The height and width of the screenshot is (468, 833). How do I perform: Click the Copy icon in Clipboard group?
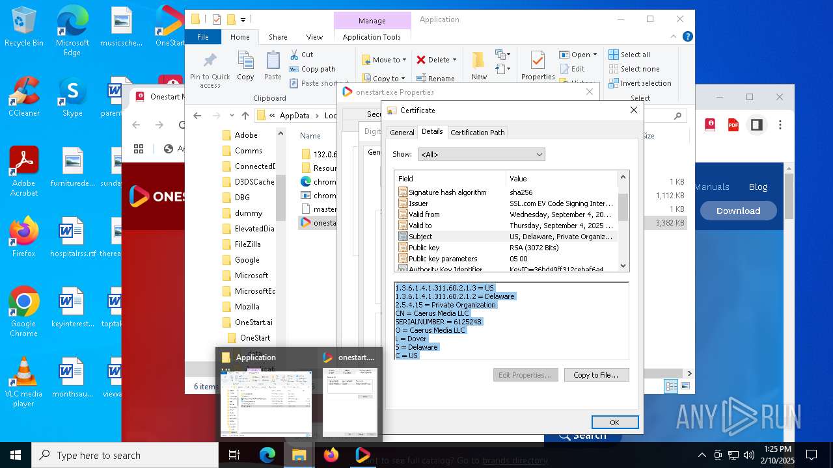pos(245,66)
